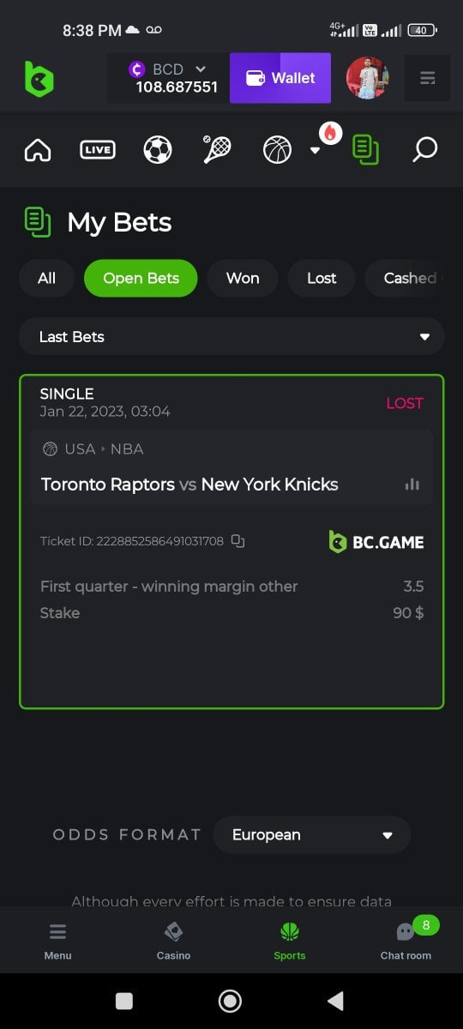
Task: Select the basketball sport icon
Action: (277, 150)
